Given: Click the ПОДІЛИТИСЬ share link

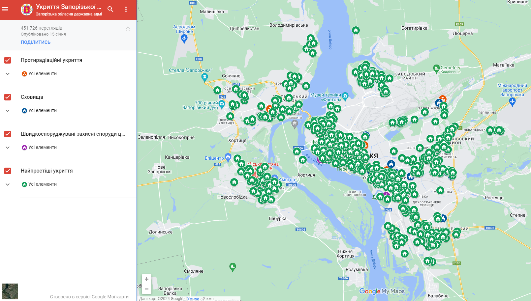Looking at the screenshot, I should [36, 42].
